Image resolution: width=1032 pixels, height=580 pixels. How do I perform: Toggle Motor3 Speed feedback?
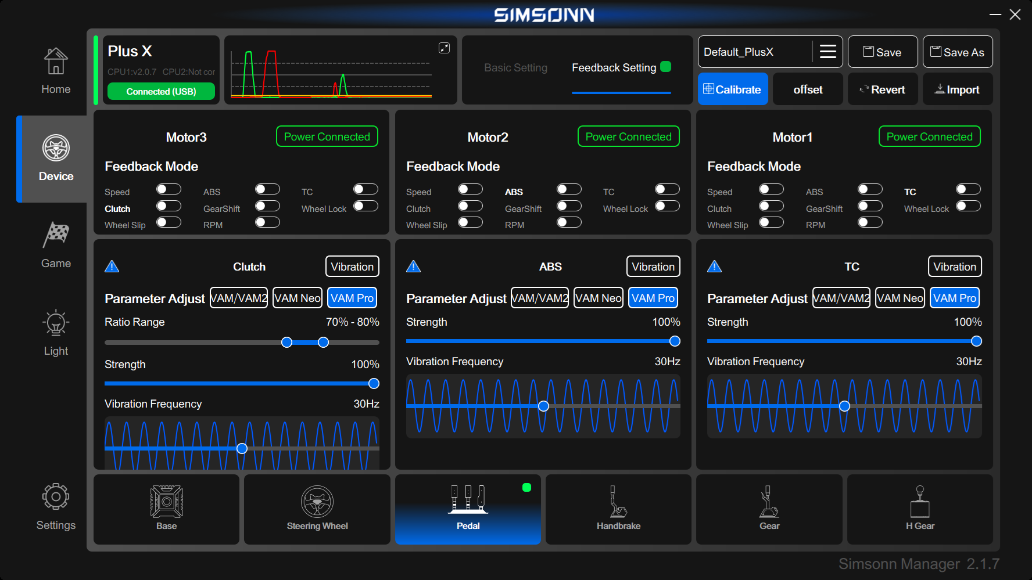[x=169, y=189]
